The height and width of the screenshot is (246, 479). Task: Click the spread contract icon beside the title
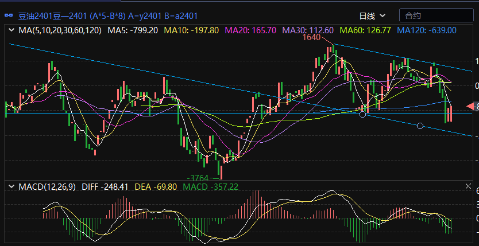pos(8,15)
